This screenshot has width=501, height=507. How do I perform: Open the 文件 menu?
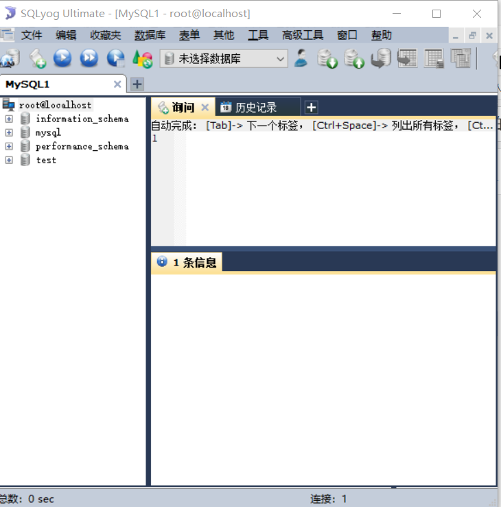point(32,35)
